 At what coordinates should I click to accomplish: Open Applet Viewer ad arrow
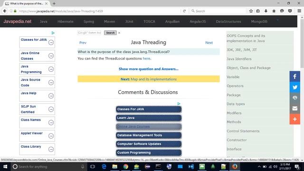[x=51, y=136]
